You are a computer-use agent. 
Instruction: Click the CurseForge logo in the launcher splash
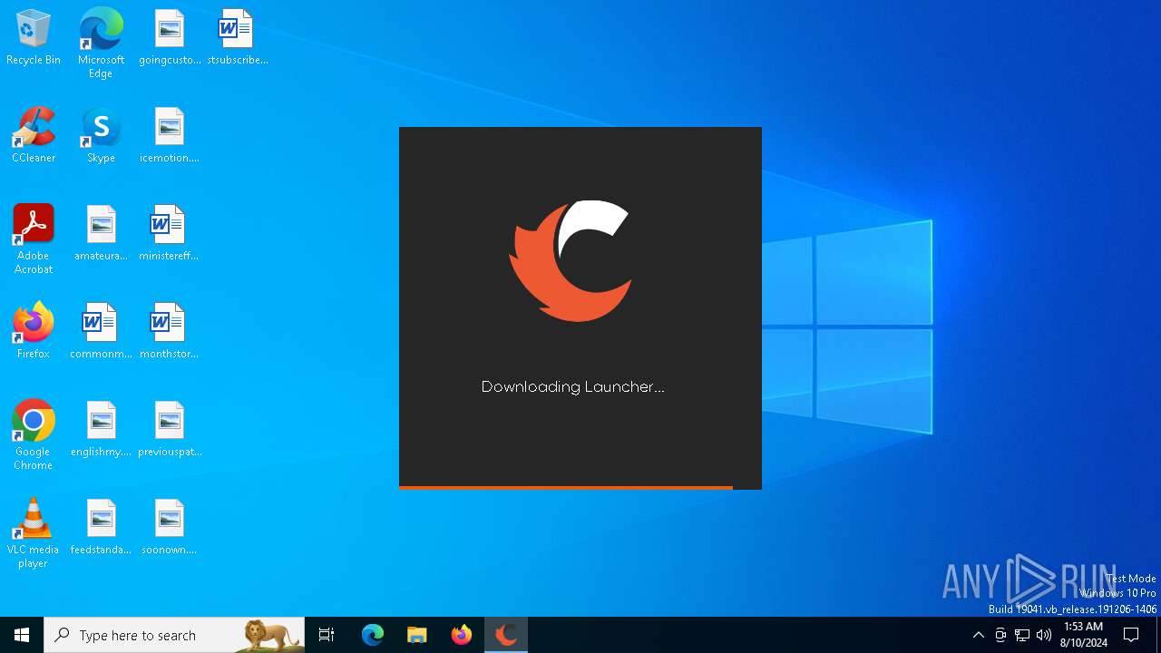tap(570, 261)
